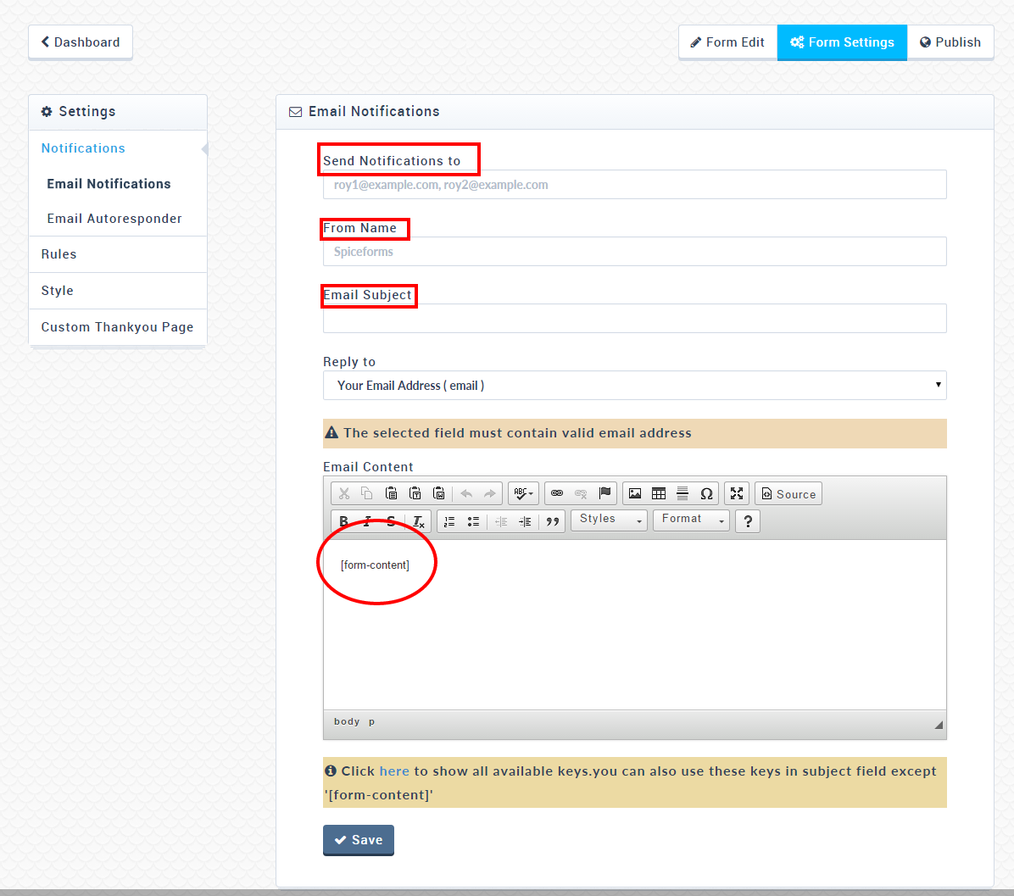
Task: Insert a block quote in the editor
Action: pyautogui.click(x=553, y=521)
